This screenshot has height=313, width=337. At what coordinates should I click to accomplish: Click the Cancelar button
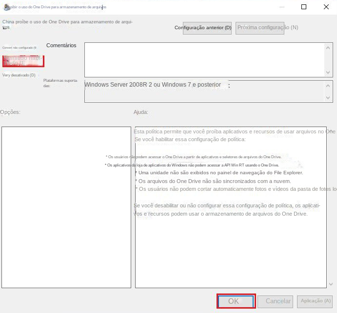[275, 301]
